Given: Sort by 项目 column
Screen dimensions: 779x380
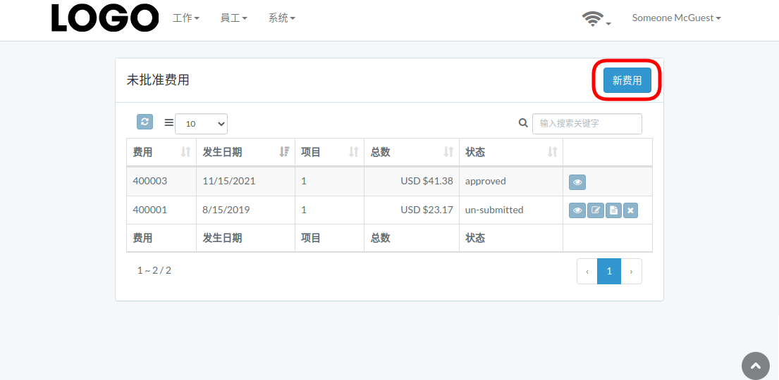Looking at the screenshot, I should pyautogui.click(x=330, y=152).
